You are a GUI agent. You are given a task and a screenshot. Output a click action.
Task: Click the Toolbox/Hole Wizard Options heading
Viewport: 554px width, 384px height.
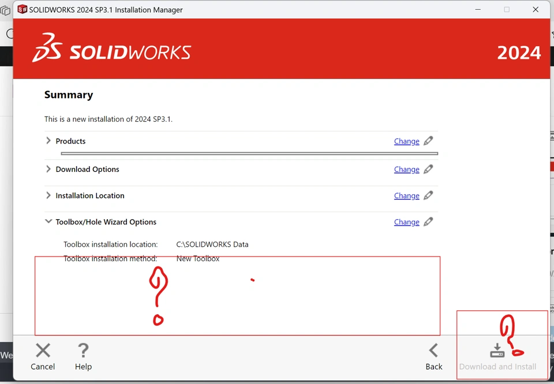tap(106, 222)
